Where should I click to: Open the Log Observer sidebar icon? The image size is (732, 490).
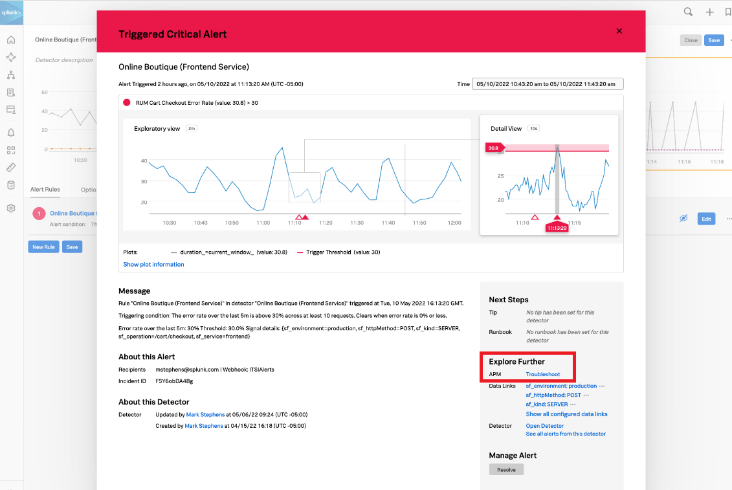11,93
